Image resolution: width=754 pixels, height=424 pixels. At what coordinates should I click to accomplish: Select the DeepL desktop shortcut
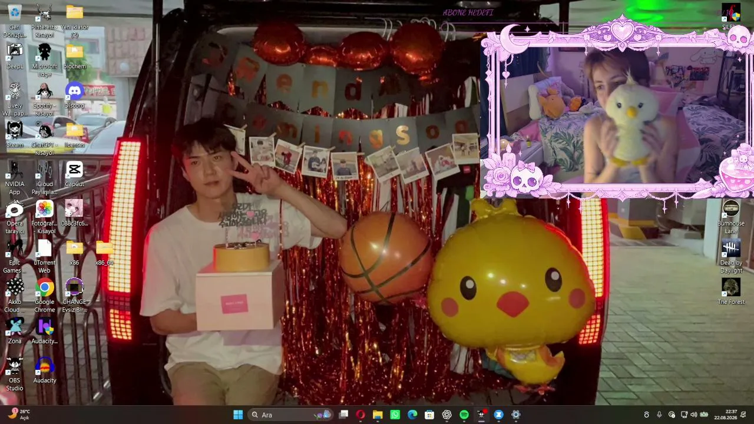15,57
